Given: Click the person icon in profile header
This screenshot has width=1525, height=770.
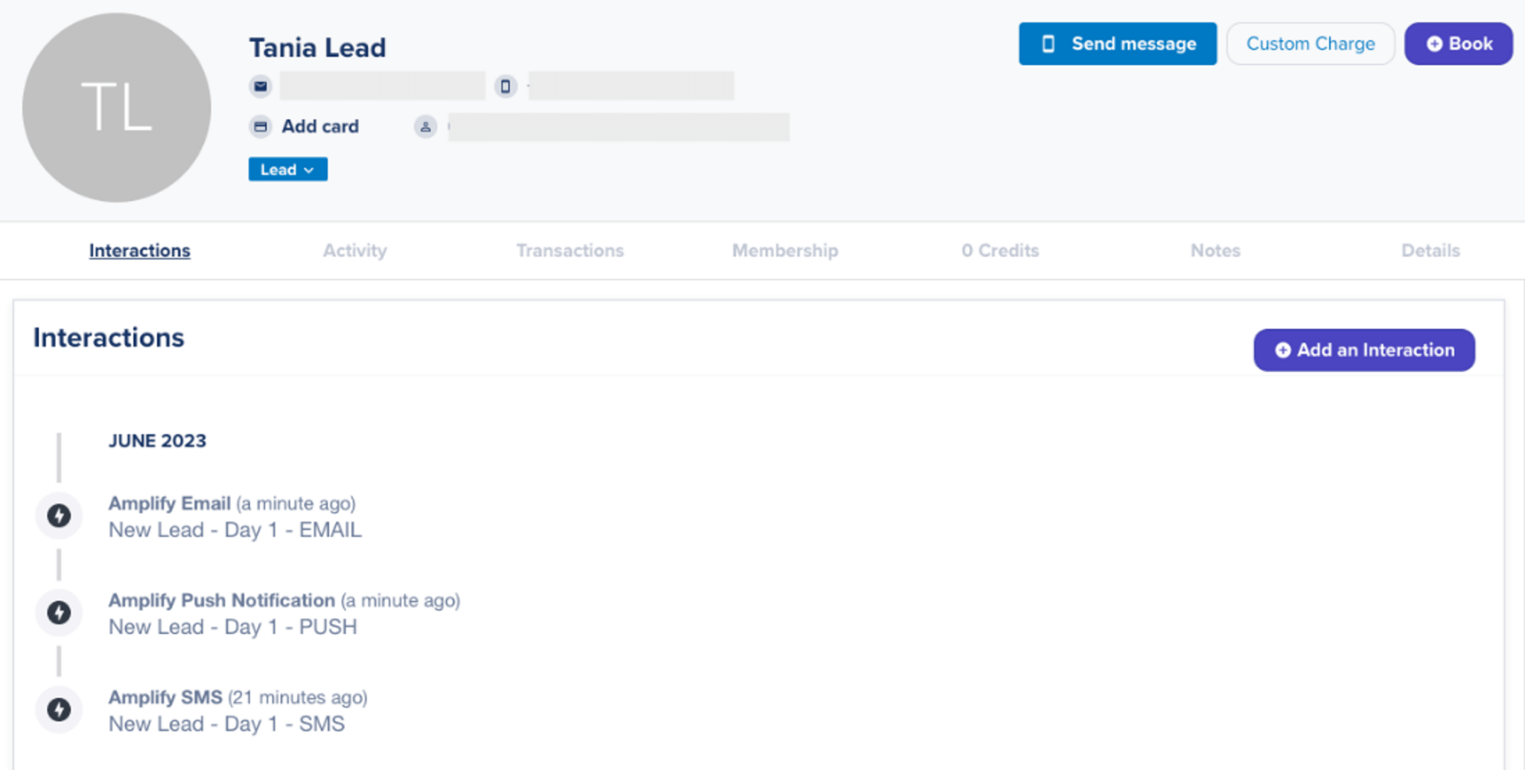Looking at the screenshot, I should (x=425, y=127).
